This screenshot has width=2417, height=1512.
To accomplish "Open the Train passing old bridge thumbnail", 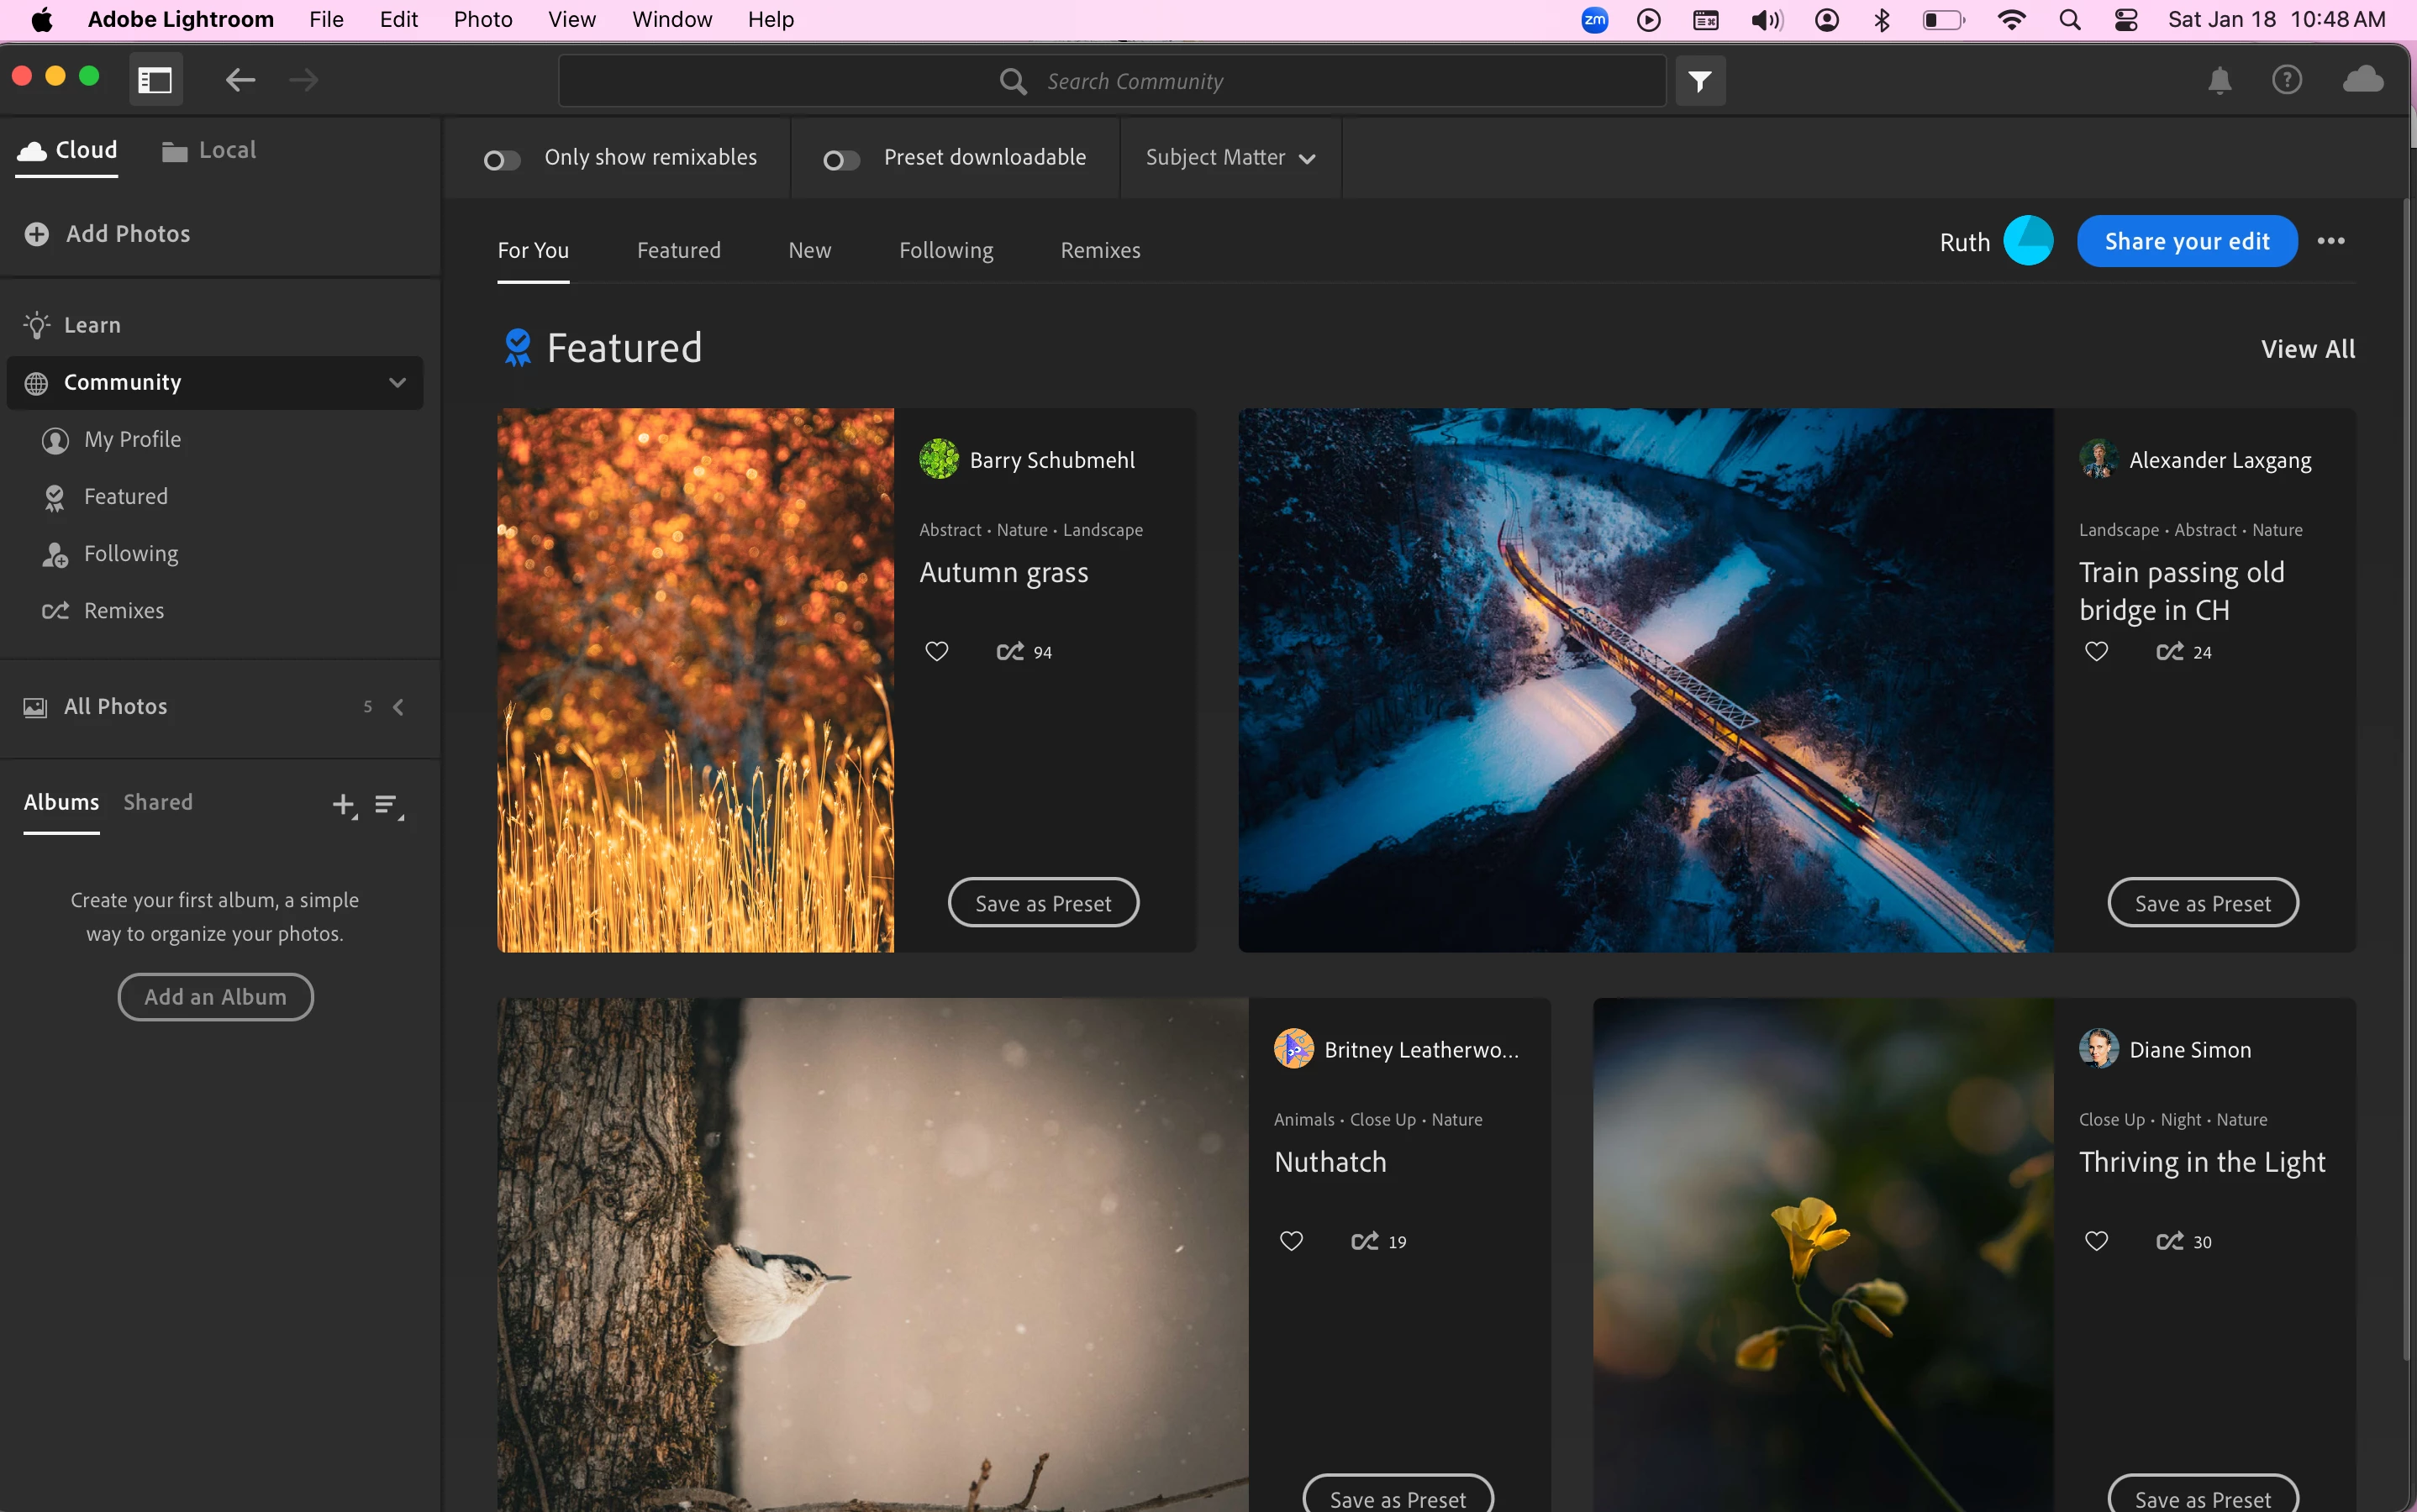I will (x=1645, y=680).
